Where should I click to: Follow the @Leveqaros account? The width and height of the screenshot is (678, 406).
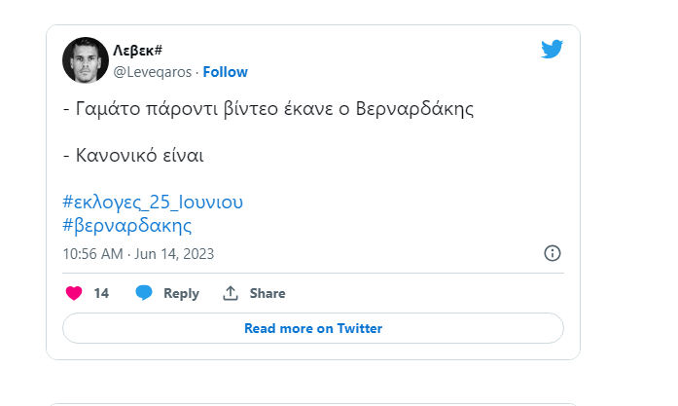[226, 72]
